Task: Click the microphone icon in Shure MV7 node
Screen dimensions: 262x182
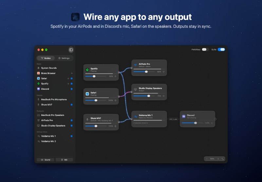Action: tap(87, 119)
